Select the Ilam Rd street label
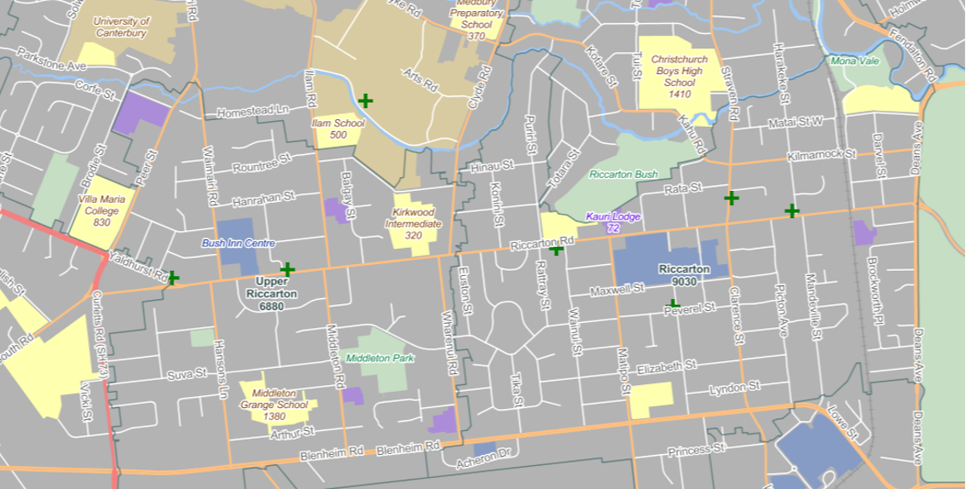The image size is (966, 489). (x=309, y=88)
